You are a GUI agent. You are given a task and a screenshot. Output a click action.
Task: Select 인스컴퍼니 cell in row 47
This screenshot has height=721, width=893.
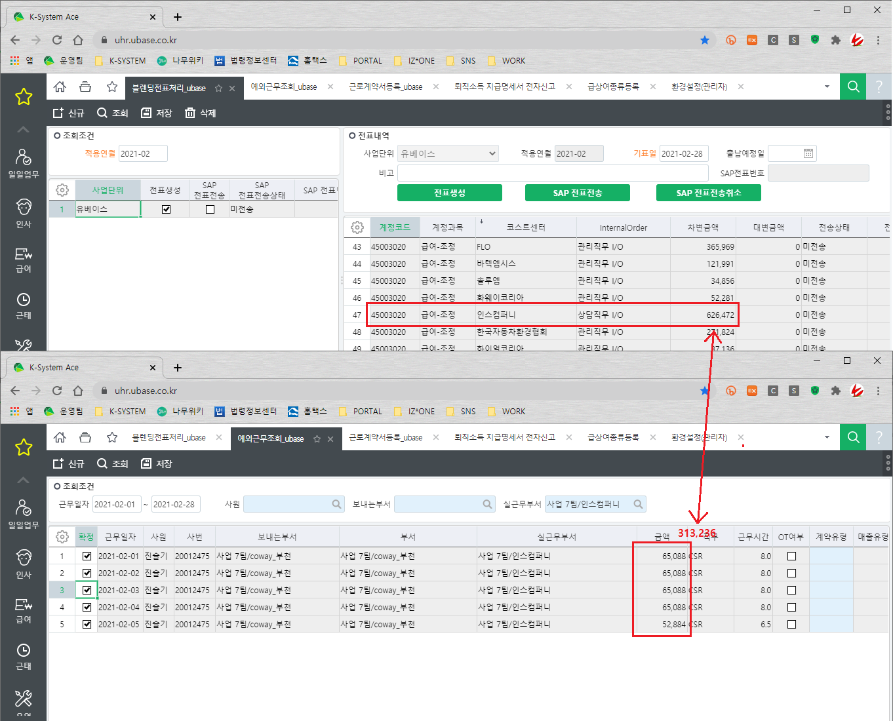(526, 315)
